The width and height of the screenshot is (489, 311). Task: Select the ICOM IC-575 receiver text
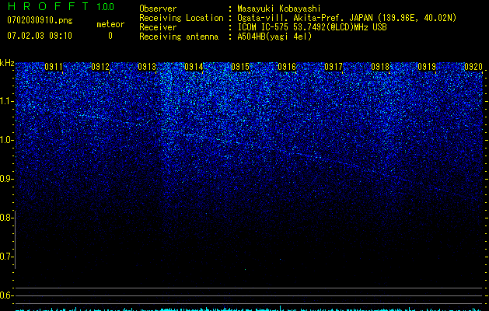[312, 27]
